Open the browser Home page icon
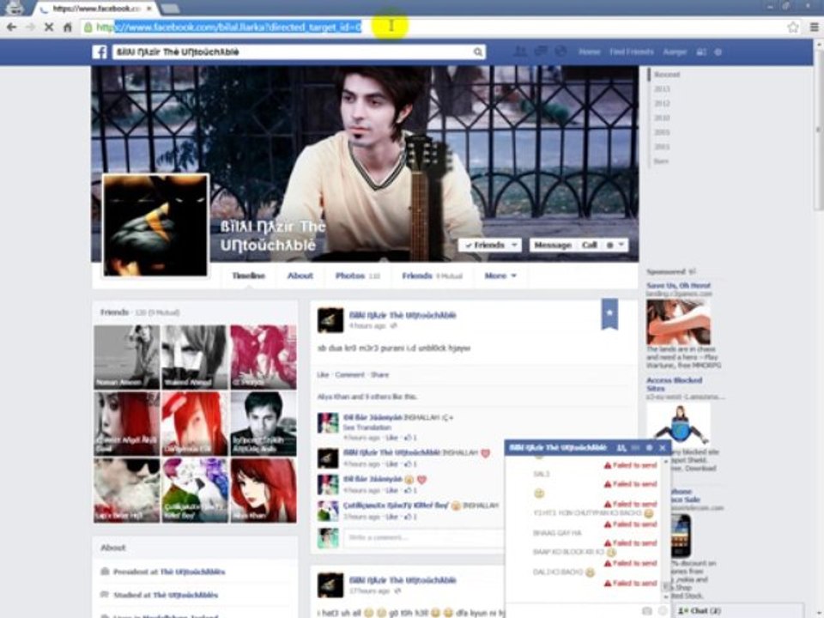Image resolution: width=824 pixels, height=618 pixels. (67, 27)
